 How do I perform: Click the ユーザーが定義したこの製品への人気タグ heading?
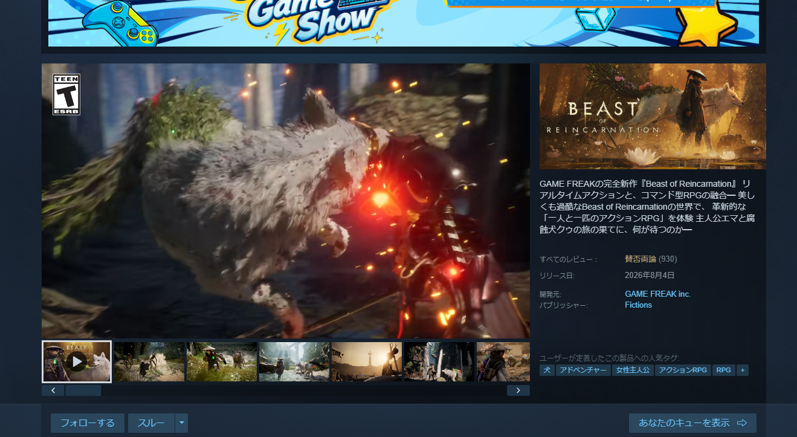pyautogui.click(x=609, y=358)
